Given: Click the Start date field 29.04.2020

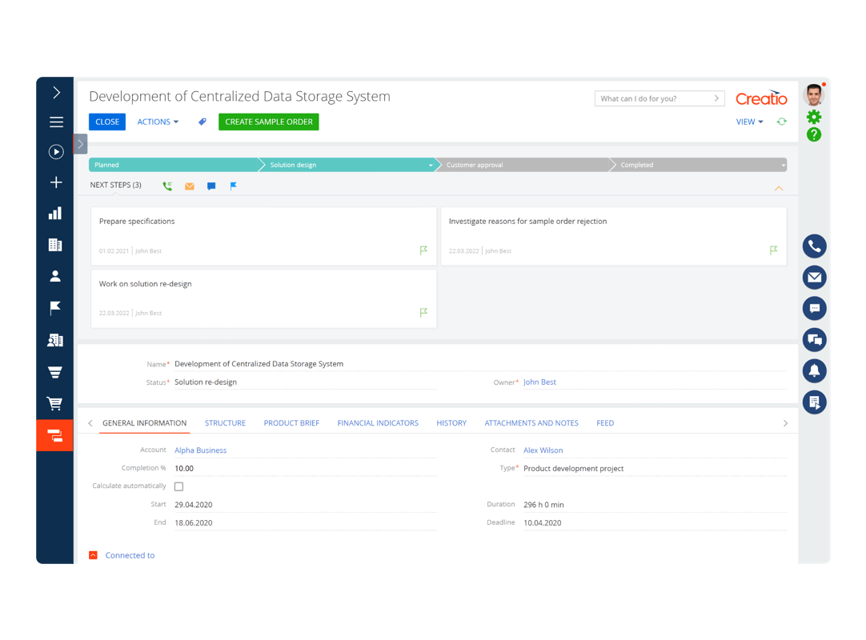Looking at the screenshot, I should coord(306,505).
